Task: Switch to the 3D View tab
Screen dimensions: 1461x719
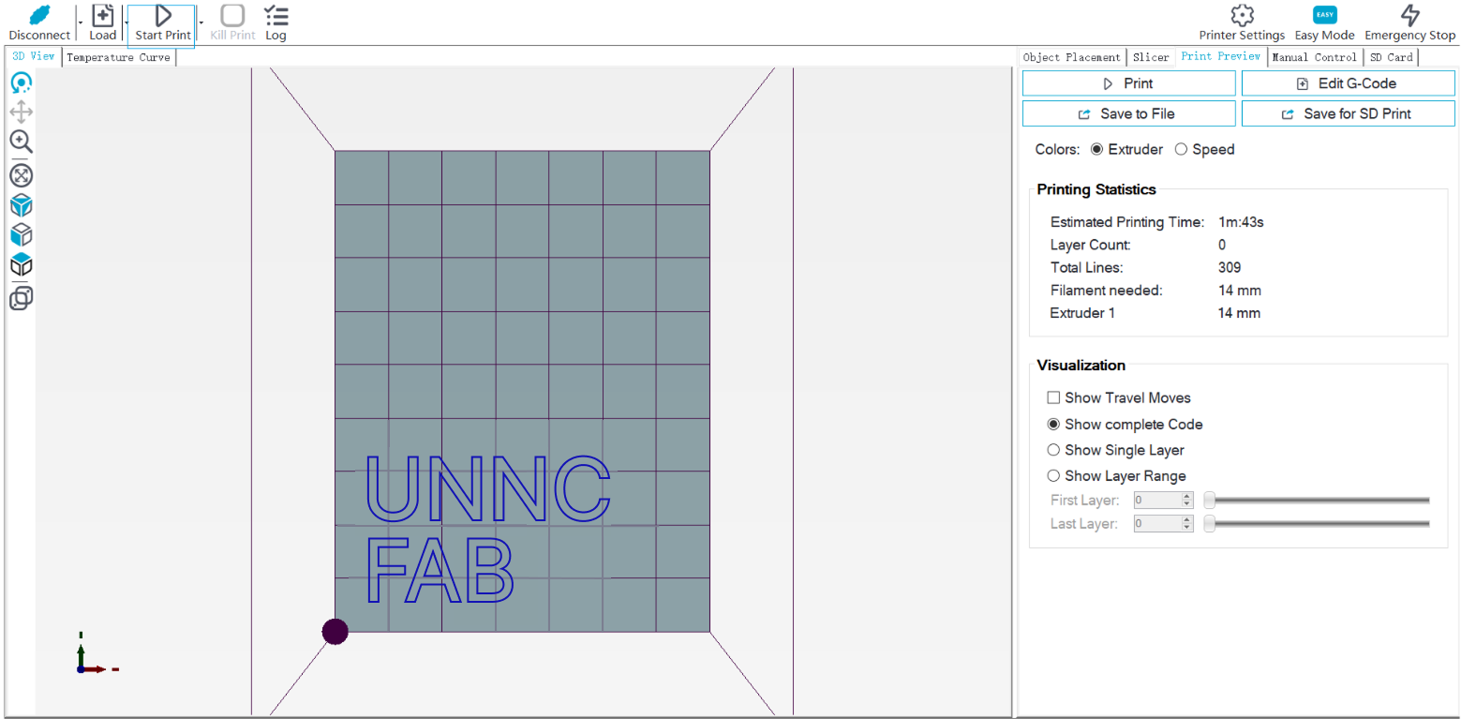Action: (x=34, y=56)
